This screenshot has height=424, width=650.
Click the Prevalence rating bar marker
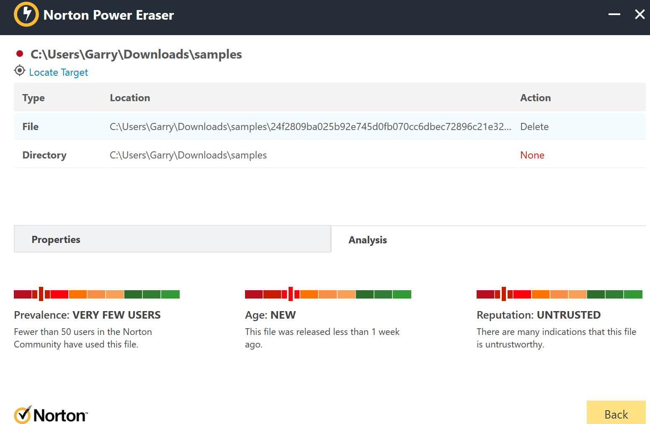coord(41,294)
